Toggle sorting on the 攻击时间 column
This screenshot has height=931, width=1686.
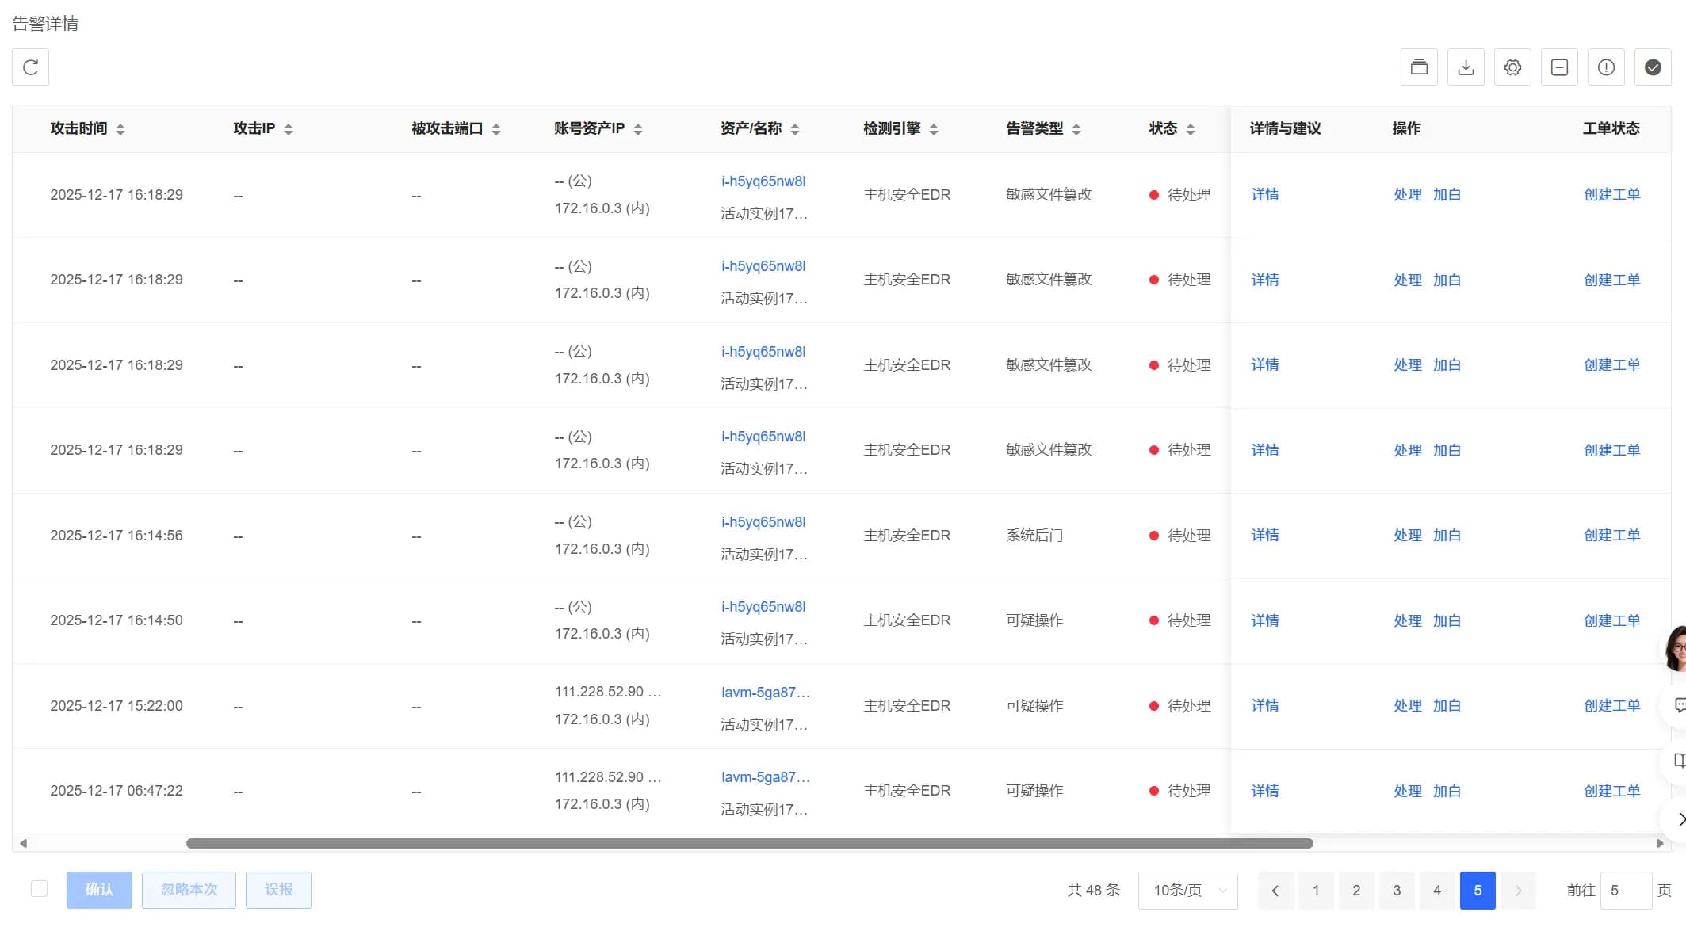(x=121, y=128)
